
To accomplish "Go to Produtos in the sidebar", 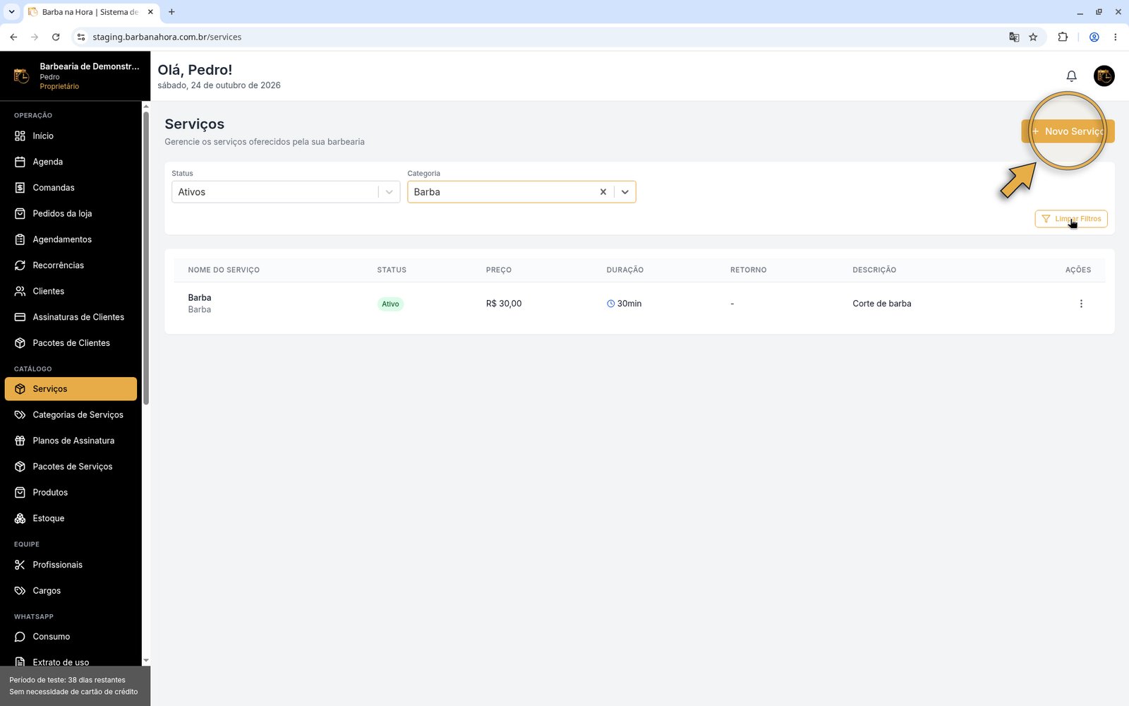I will point(71,493).
